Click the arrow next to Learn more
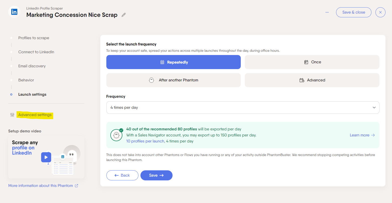Viewport: 392px width, 203px height. click(x=373, y=135)
